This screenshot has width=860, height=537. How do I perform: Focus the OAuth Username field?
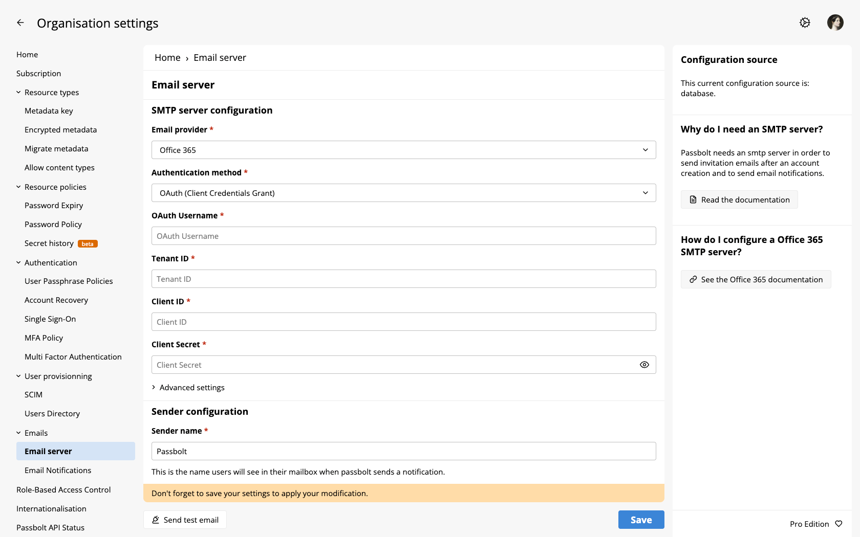[x=404, y=236]
